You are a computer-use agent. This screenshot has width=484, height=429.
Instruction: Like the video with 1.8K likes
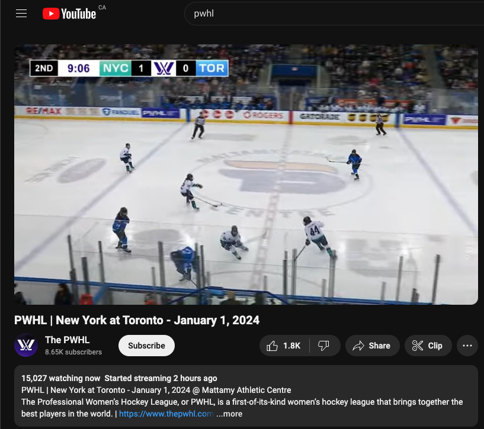[284, 346]
